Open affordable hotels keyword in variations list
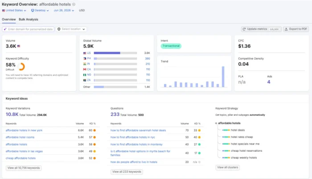Screen dimensions: 312x179 click(16, 144)
